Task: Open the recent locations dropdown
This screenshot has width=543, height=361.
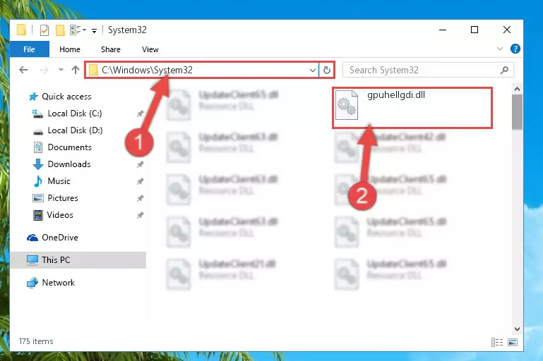Action: point(61,70)
